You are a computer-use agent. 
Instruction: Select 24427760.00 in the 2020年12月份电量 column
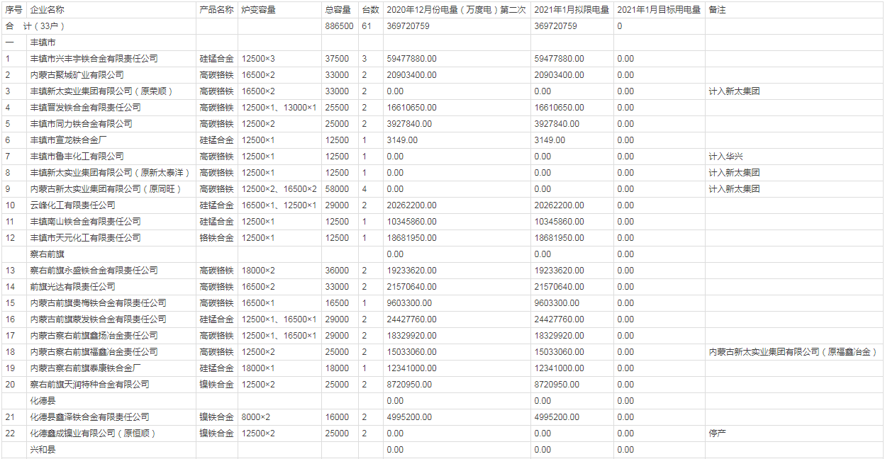411,319
